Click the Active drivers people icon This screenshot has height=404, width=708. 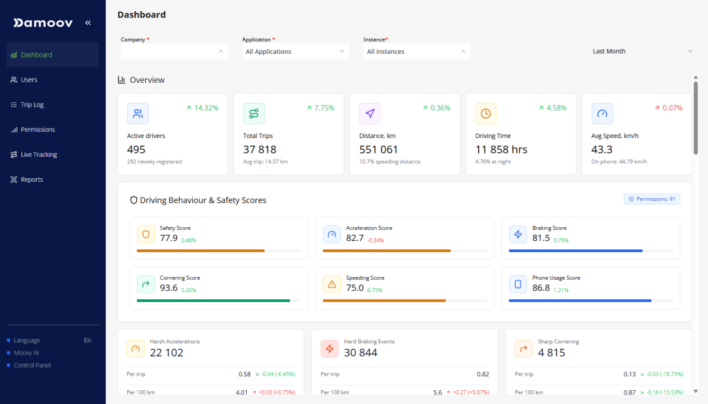[138, 113]
